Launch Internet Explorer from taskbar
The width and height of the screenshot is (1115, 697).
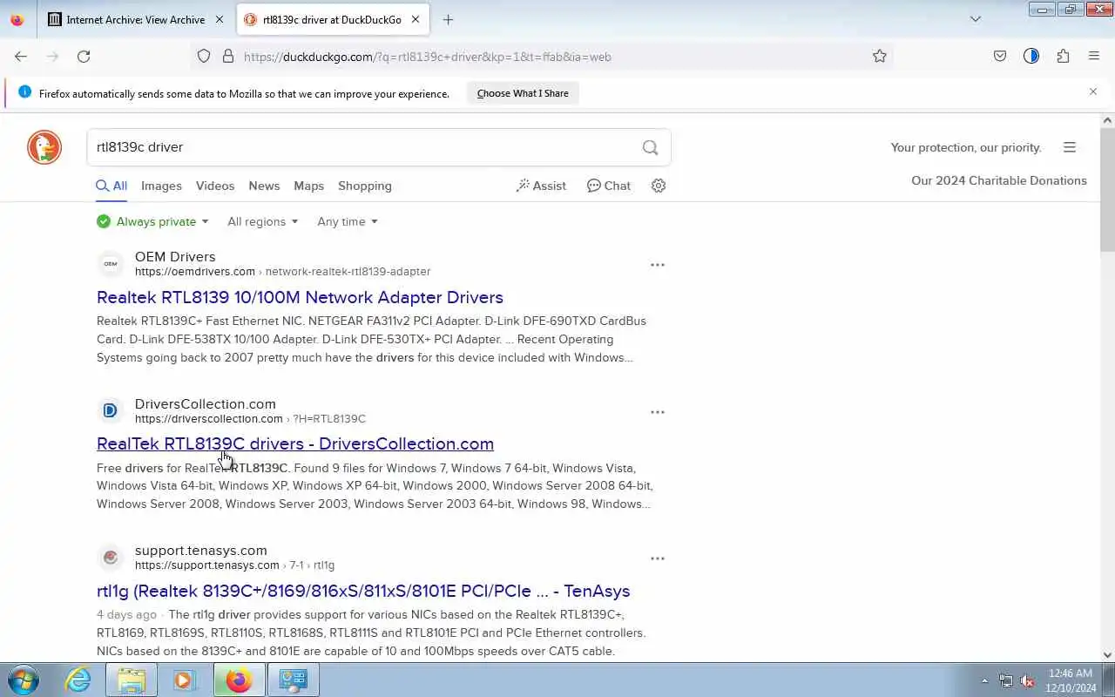[78, 680]
